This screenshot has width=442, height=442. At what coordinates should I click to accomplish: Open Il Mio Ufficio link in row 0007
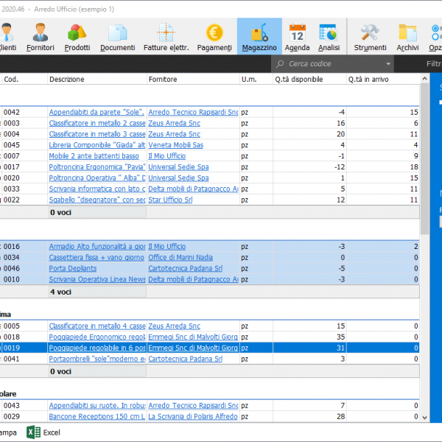(167, 156)
